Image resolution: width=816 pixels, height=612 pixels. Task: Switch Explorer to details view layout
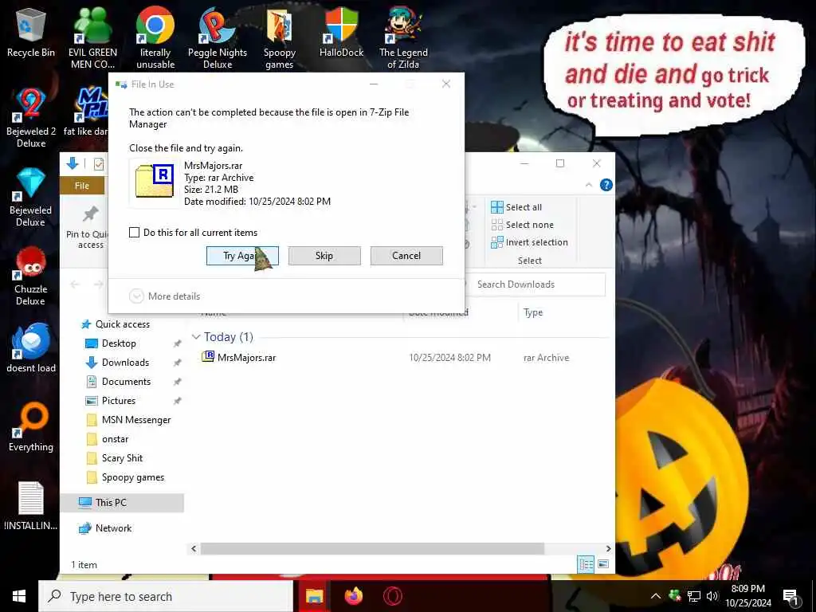coord(586,564)
